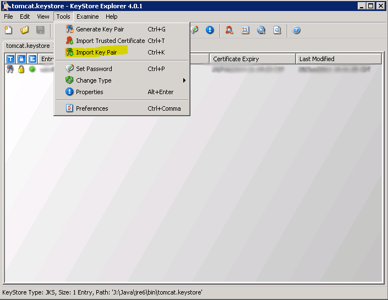
Task: Choose Set Password from Tools menu
Action: (x=122, y=69)
